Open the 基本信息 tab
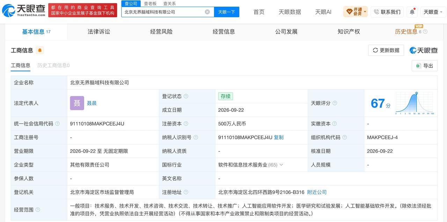447x222 pixels. coord(36,32)
